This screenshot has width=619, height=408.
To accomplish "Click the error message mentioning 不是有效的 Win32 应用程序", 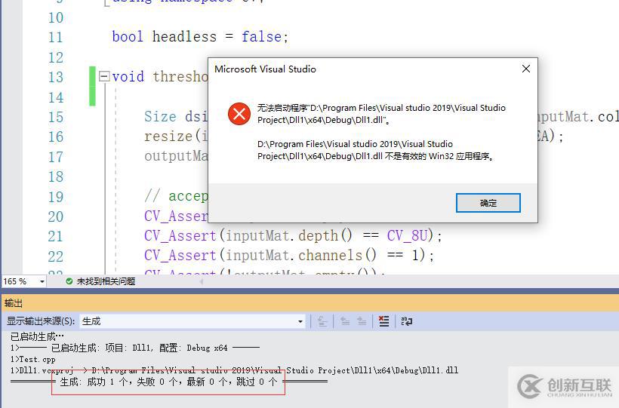I will pyautogui.click(x=375, y=150).
